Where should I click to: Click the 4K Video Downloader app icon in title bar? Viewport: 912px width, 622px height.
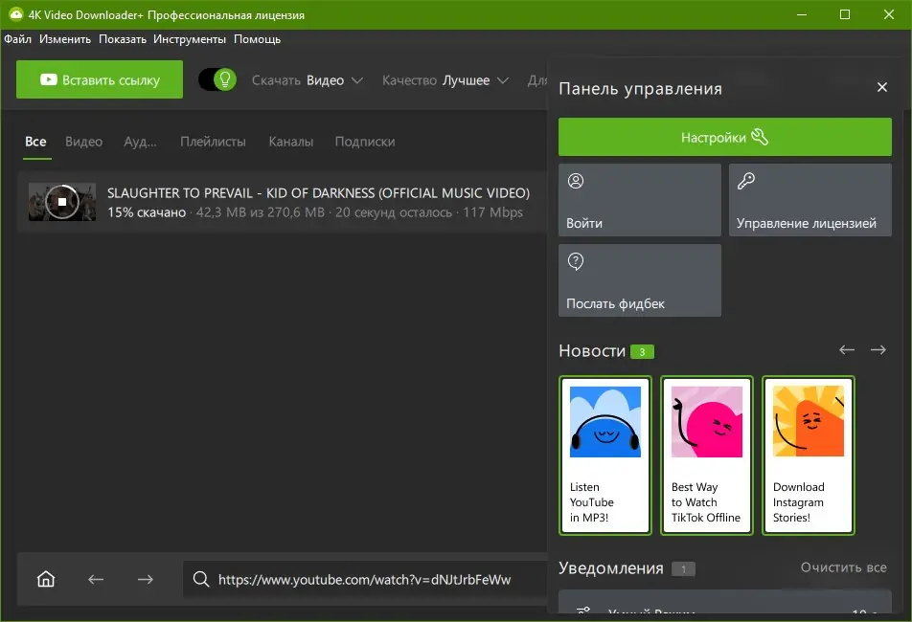[15, 14]
